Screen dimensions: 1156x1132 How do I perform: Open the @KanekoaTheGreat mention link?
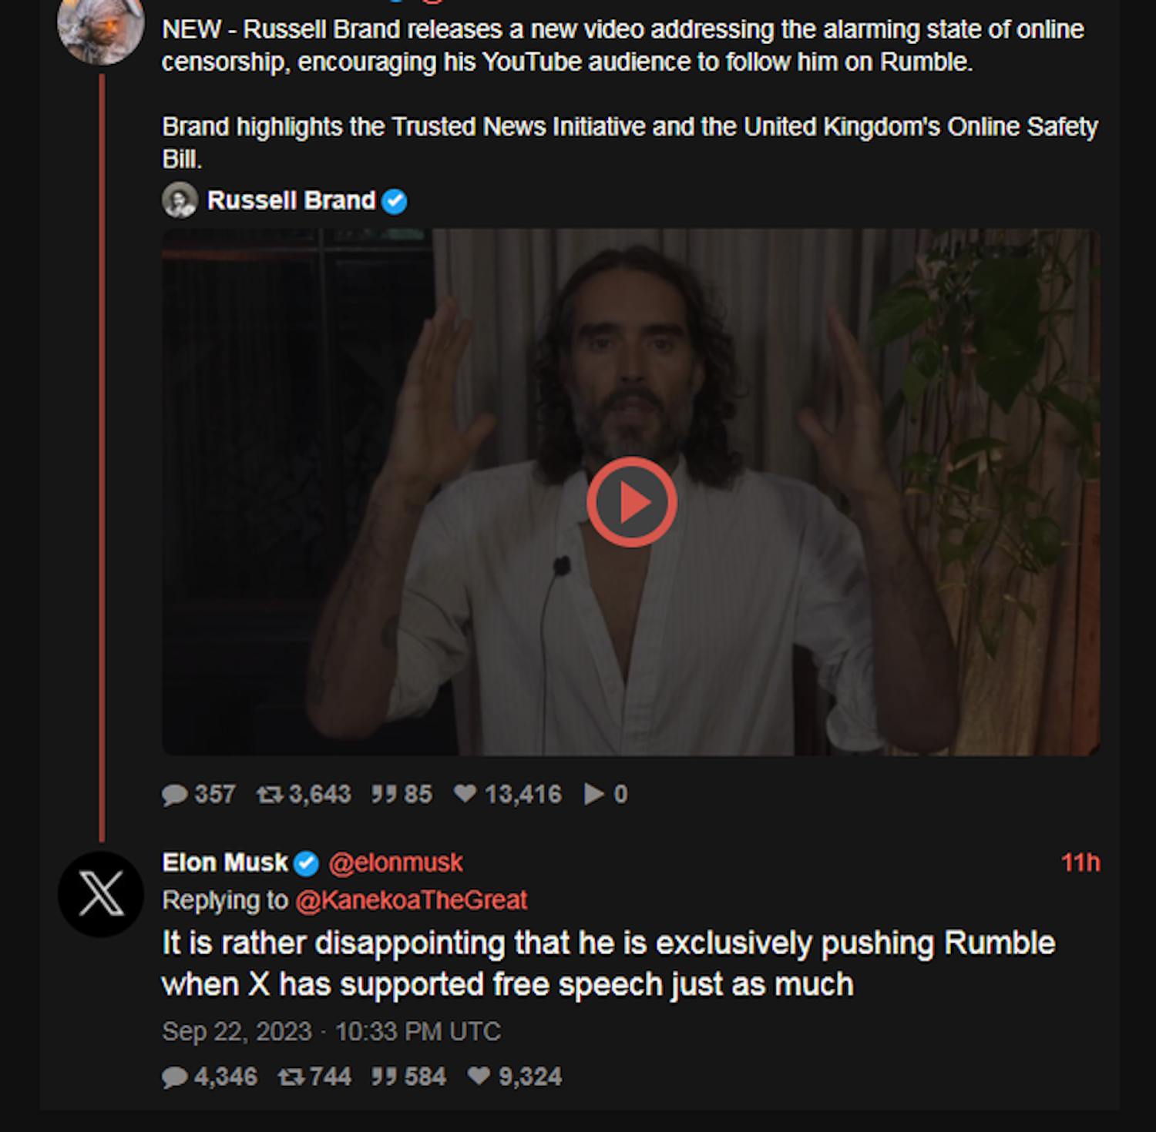point(411,899)
